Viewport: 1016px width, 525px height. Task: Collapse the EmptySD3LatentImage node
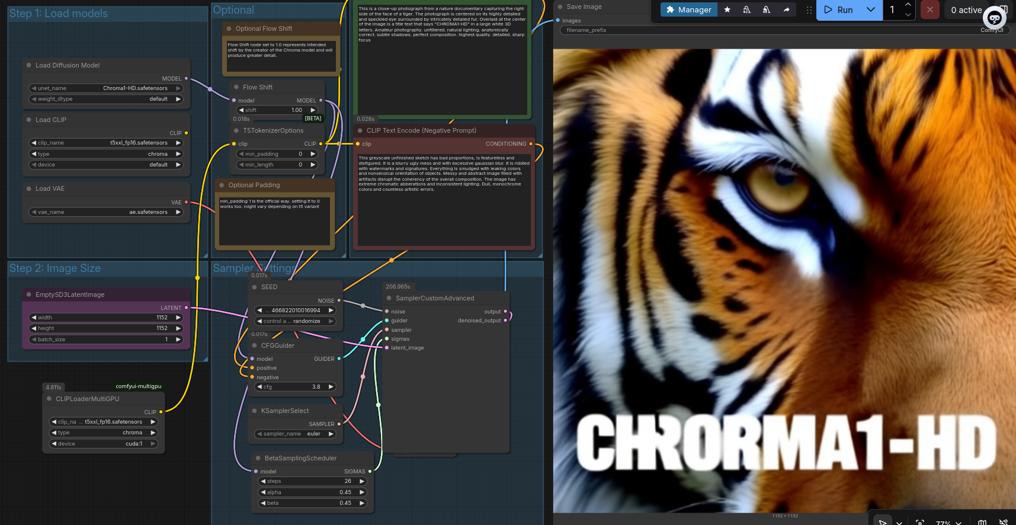coord(28,294)
